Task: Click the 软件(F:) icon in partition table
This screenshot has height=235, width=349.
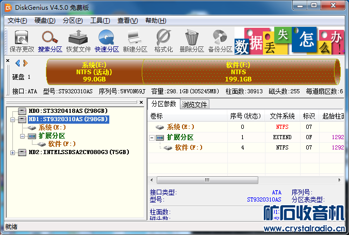Action: (168, 148)
